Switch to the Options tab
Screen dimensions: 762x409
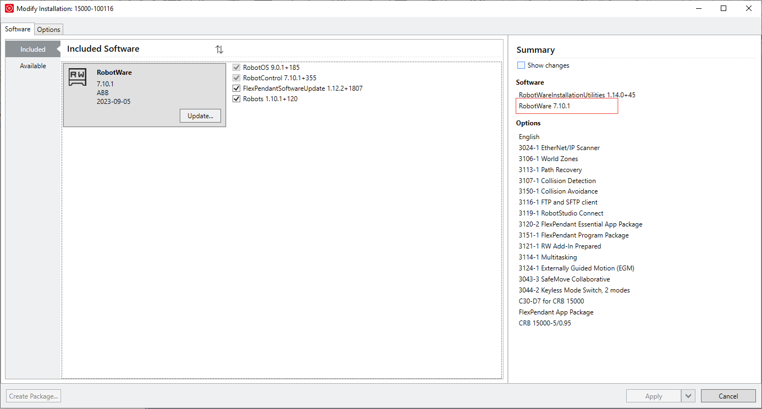[49, 30]
